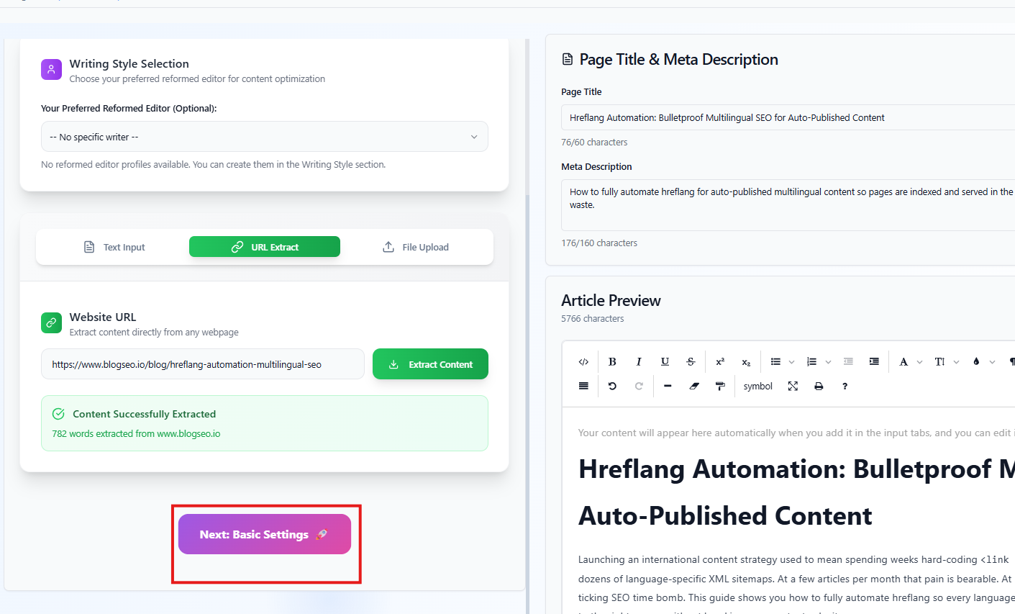Image resolution: width=1015 pixels, height=614 pixels.
Task: Insert horizontal line
Action: [668, 387]
